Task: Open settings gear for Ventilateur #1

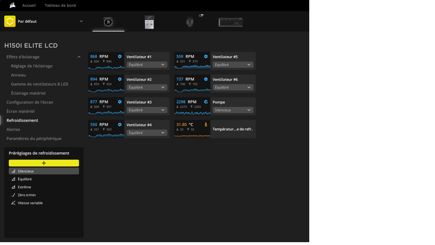Action: tap(120, 56)
